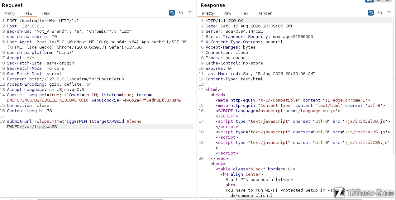Click the 'Connection: close' header in Request
The image size is (396, 200).
pos(28,106)
